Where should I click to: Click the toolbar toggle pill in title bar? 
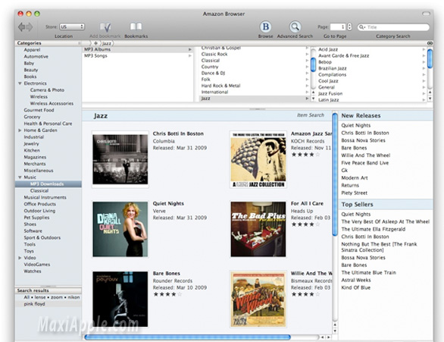(426, 14)
